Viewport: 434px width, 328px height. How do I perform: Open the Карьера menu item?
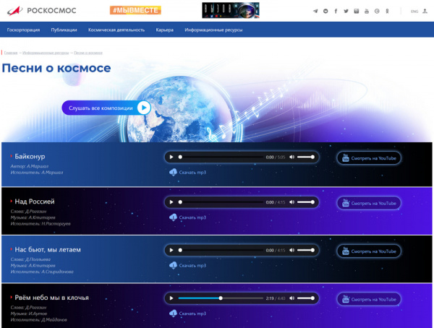pos(164,30)
